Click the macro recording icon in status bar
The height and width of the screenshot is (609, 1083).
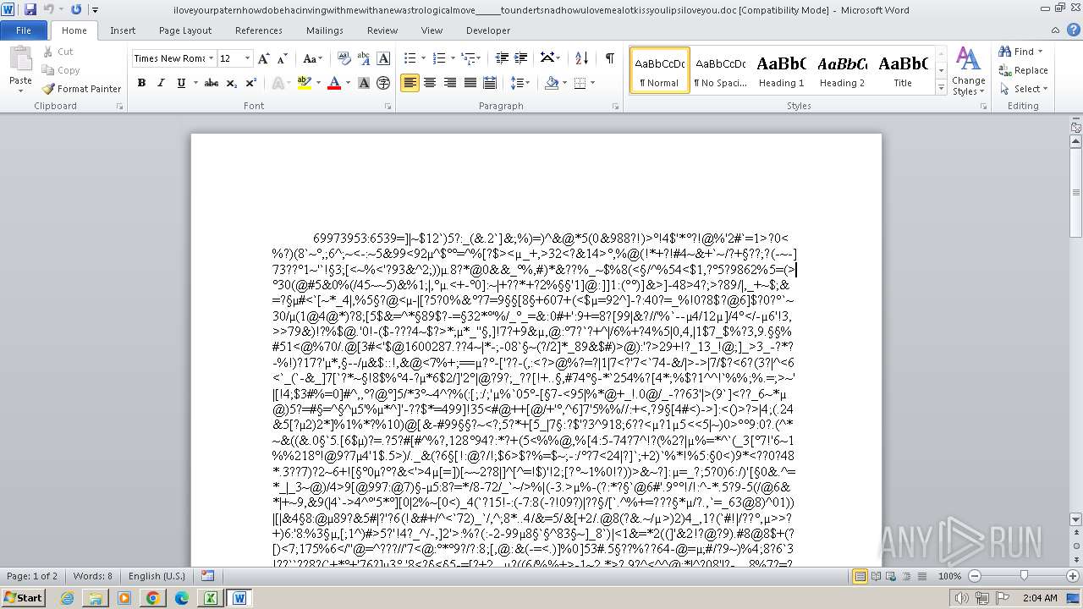(208, 576)
